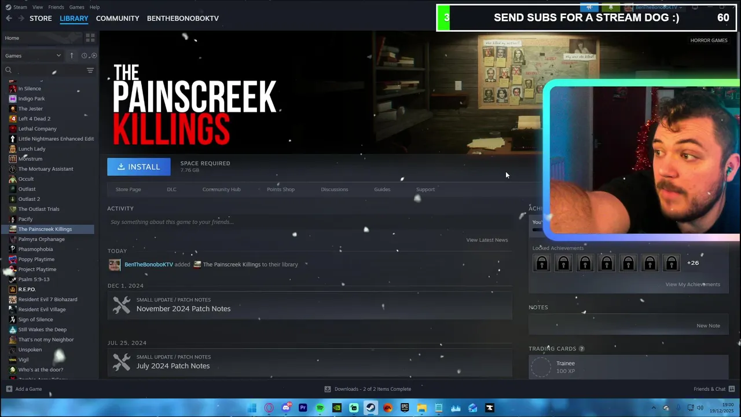Select R.E.P.O. in the game list

(27, 290)
